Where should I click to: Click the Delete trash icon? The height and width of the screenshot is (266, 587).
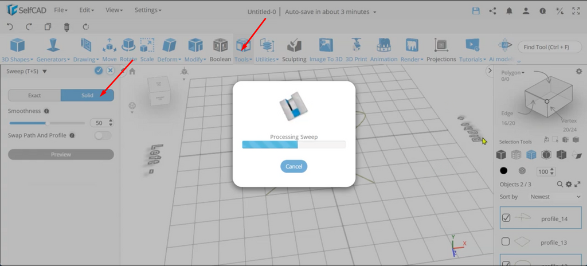coord(66,26)
